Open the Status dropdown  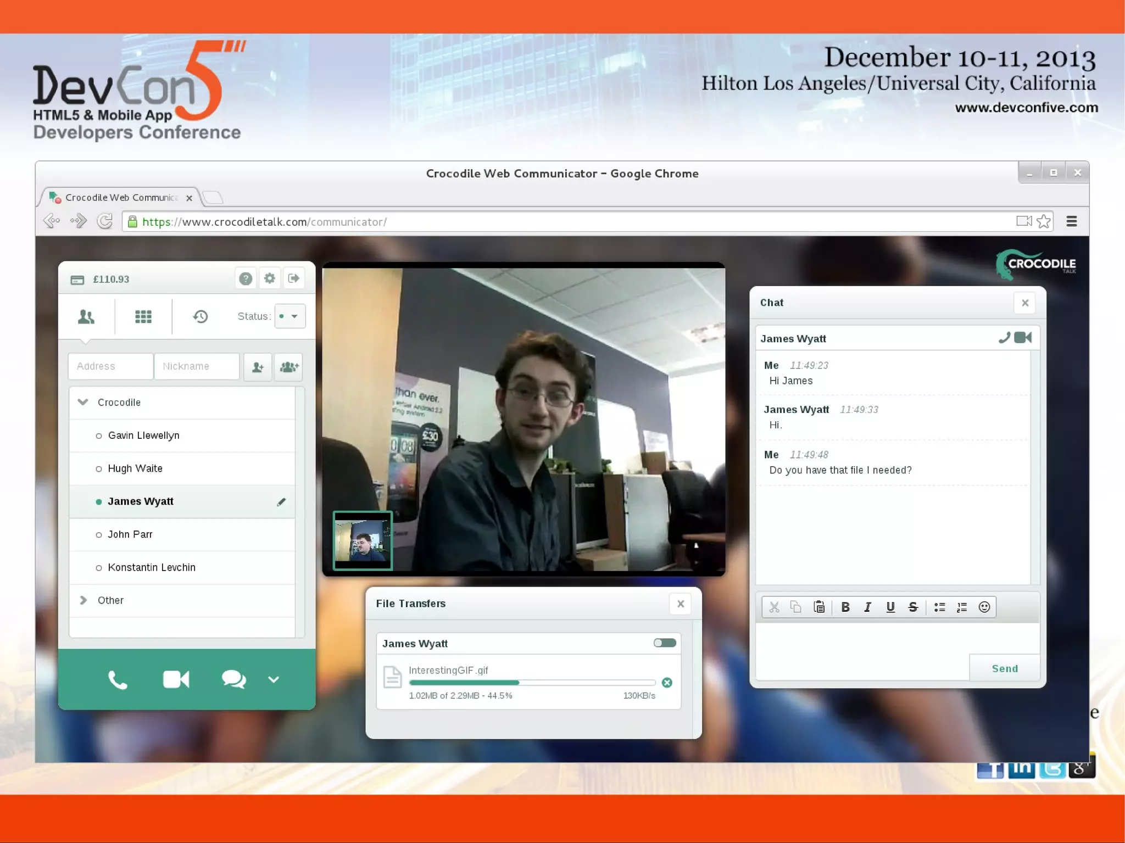coord(289,316)
